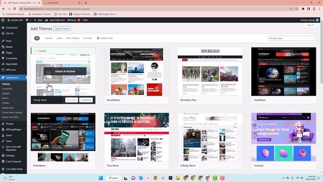323x182 pixels.
Task: Open the Formula theme thumbnail
Action: tap(284, 137)
